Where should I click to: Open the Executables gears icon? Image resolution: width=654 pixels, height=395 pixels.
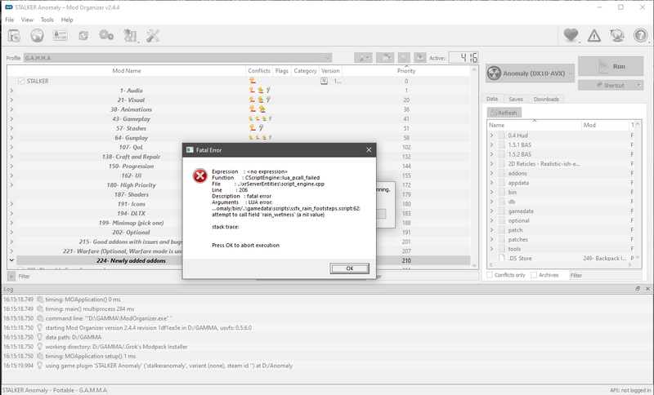tap(106, 35)
